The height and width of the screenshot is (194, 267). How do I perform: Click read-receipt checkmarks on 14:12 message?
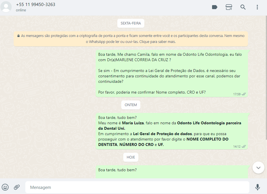click(x=244, y=146)
